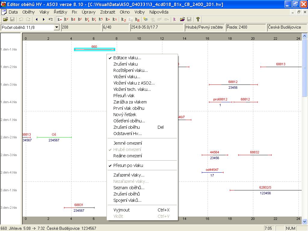The width and height of the screenshot is (308, 231).
Task: Choose 'Zarážka za vlakem' context entry
Action: (142, 102)
